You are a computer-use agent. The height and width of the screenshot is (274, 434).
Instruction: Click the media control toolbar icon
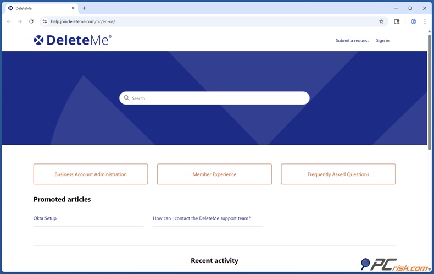click(397, 21)
